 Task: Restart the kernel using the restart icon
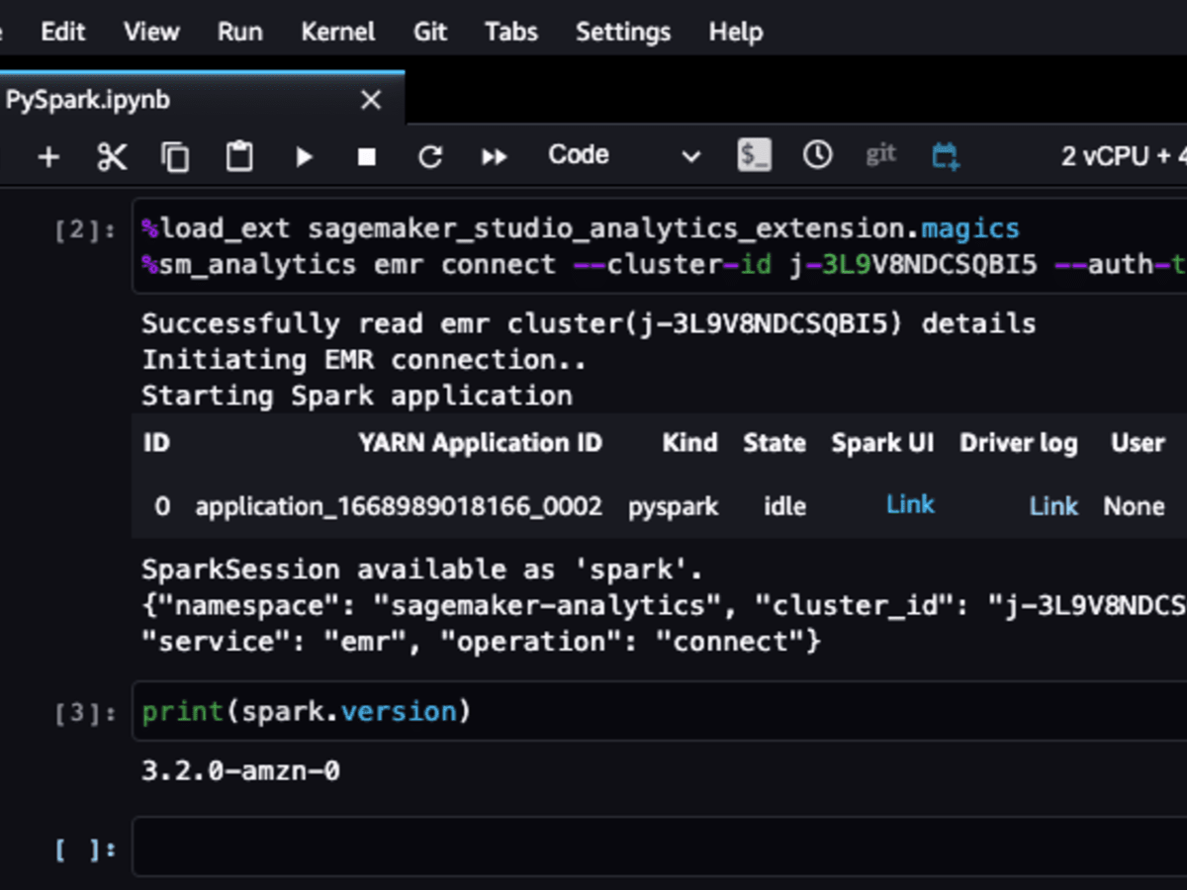pos(429,155)
